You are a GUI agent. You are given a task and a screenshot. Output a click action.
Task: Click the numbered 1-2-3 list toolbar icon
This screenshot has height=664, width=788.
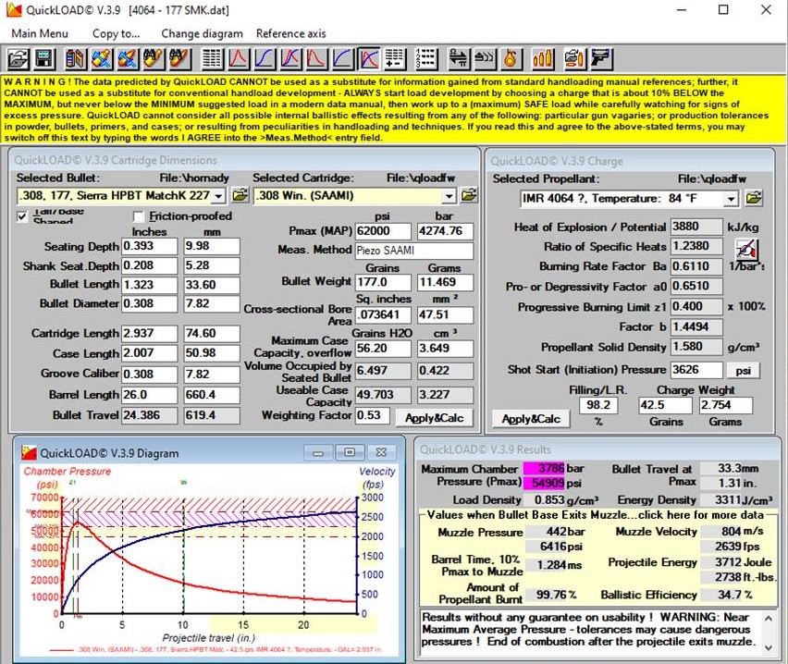click(x=426, y=59)
